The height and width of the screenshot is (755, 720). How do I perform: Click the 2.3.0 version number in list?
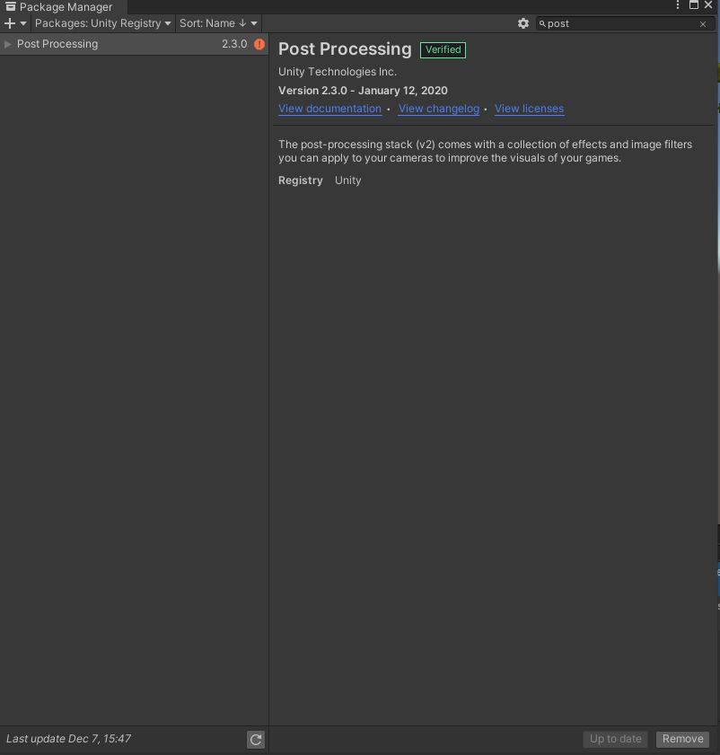click(234, 44)
